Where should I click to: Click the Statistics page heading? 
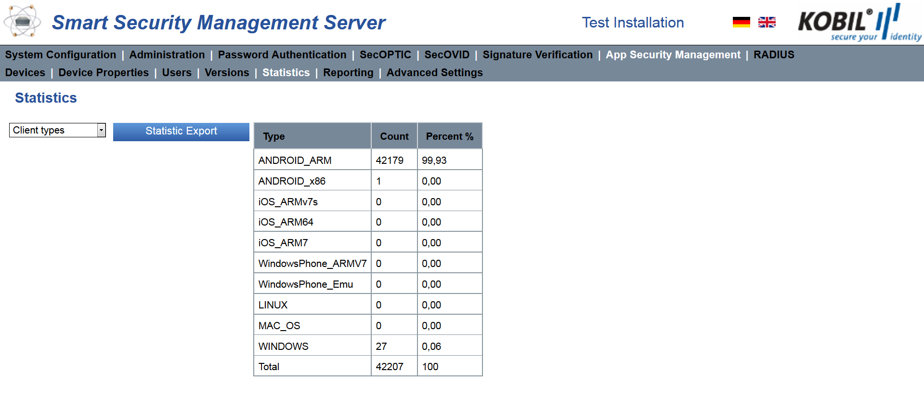[x=46, y=98]
